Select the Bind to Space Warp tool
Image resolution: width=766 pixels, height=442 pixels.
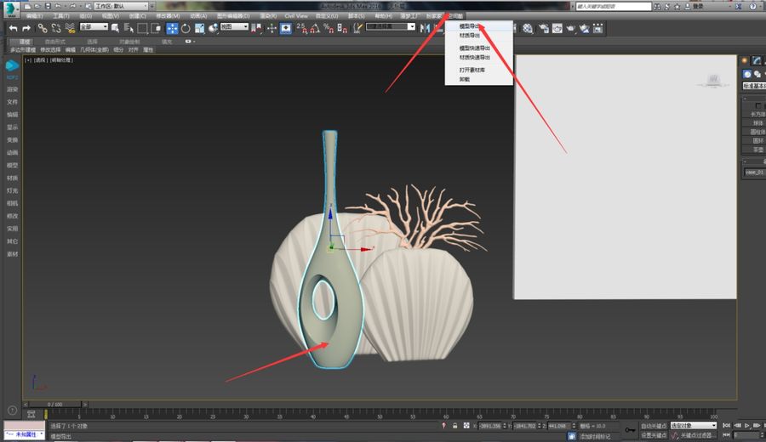click(70, 28)
